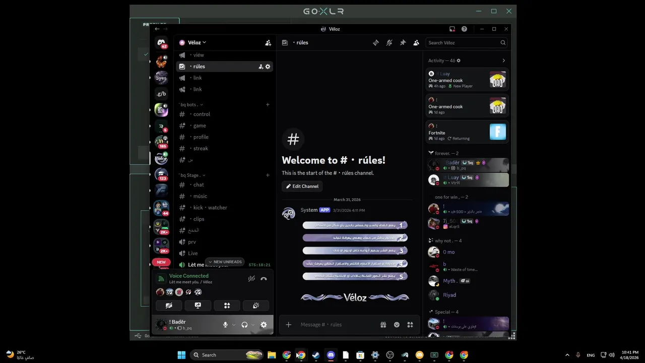This screenshot has height=363, width=645.
Task: Jump to new unreads
Action: (225, 262)
